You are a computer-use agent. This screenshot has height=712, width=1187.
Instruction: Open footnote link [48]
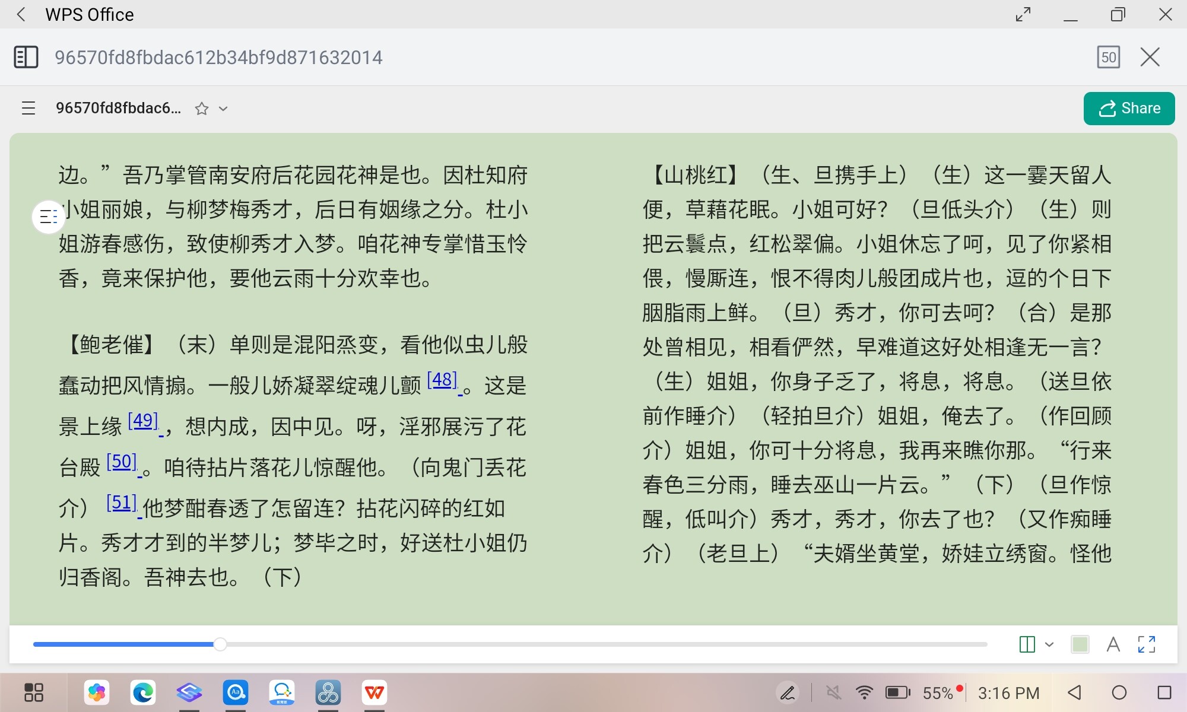coord(442,380)
